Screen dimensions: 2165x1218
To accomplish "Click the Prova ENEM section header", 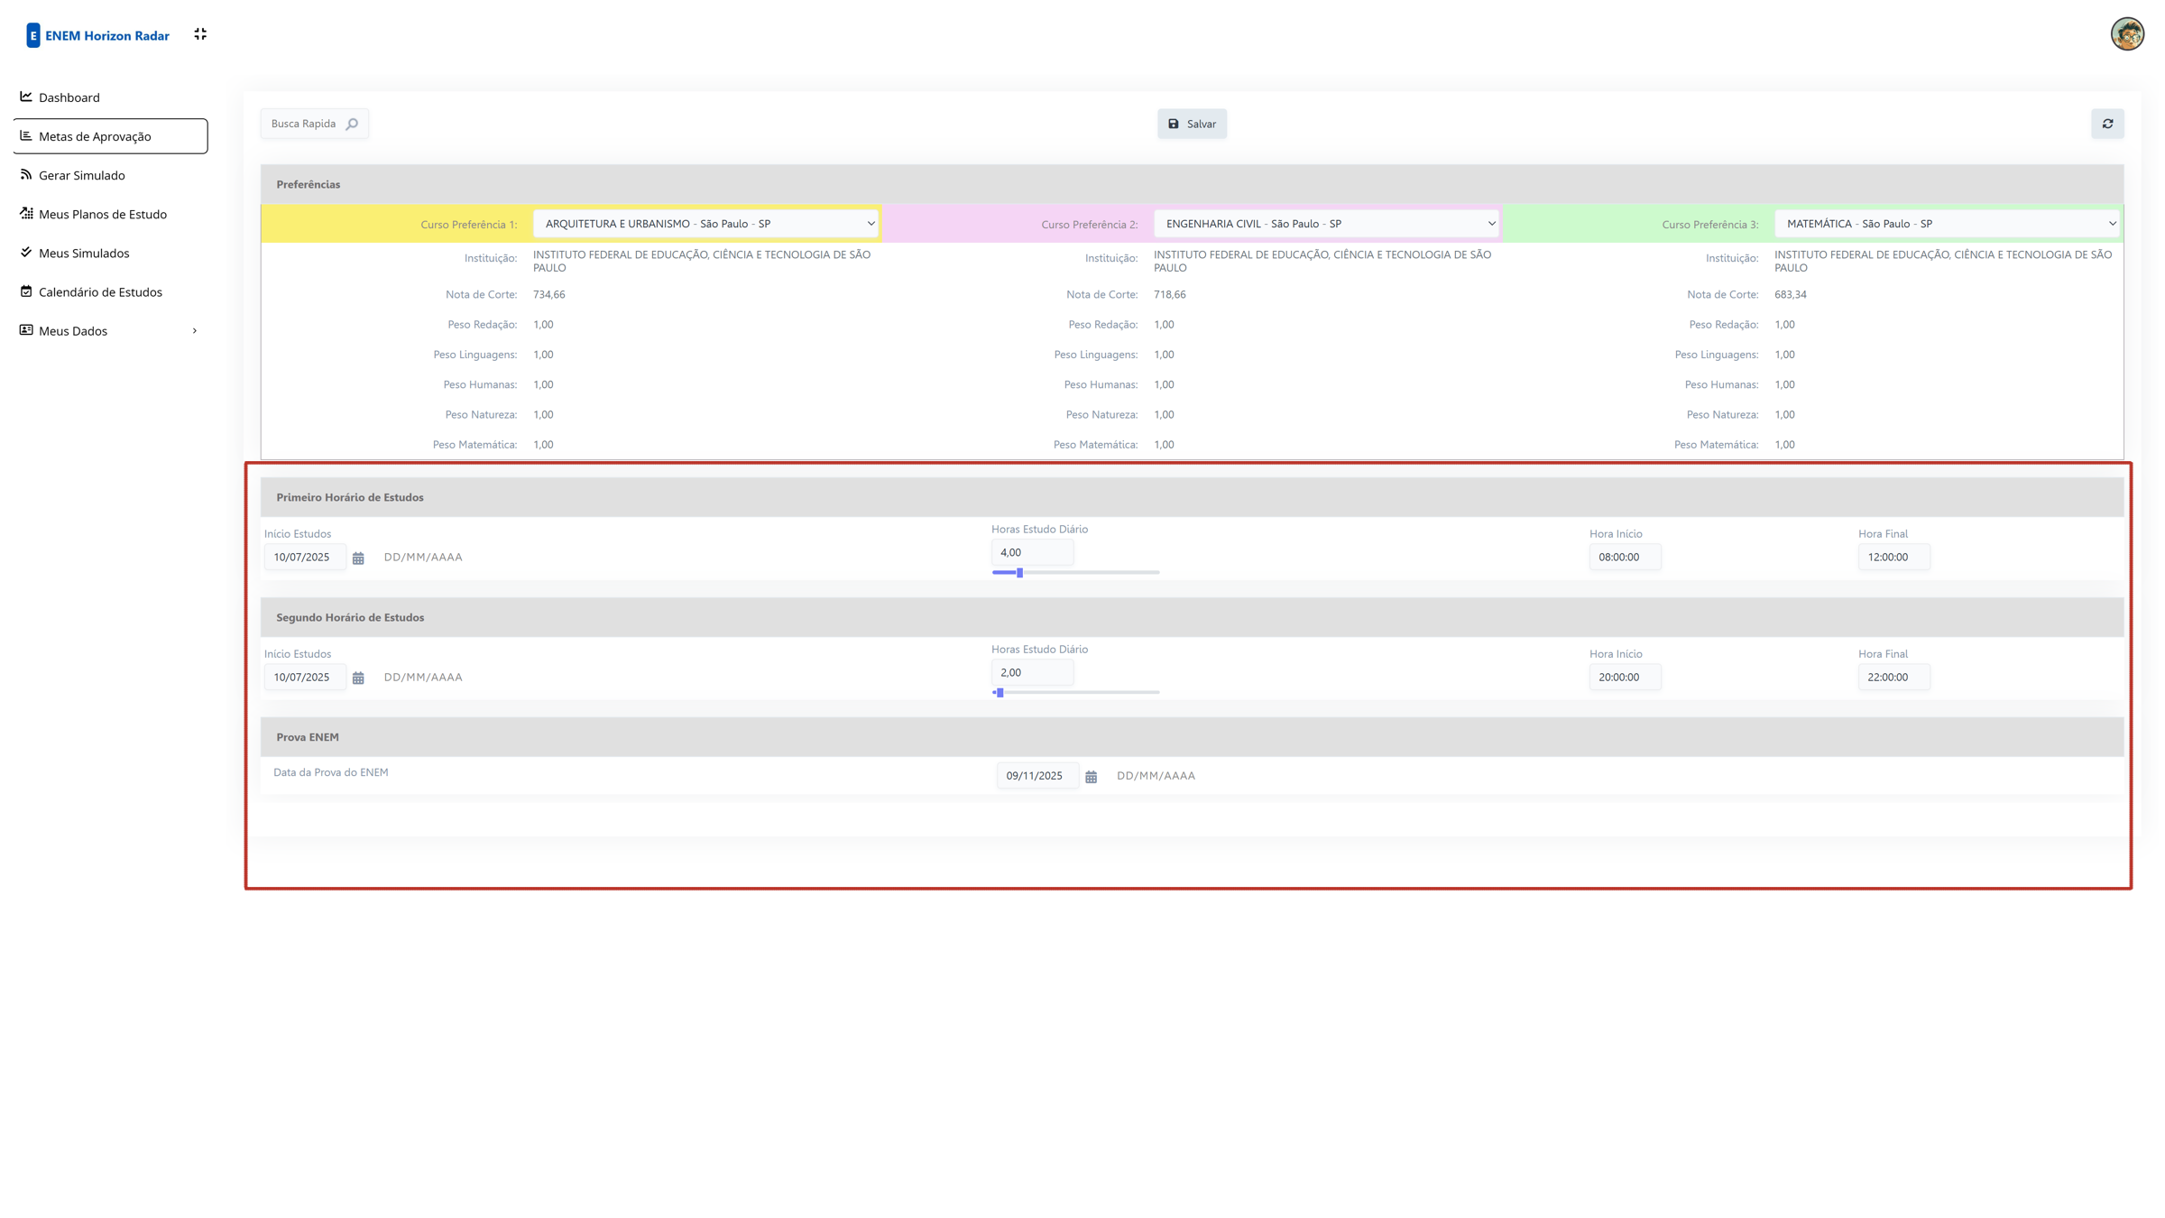I will coord(1192,737).
